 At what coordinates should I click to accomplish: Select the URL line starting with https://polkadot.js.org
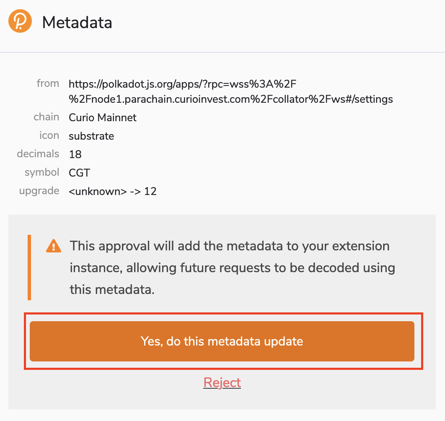click(x=183, y=84)
